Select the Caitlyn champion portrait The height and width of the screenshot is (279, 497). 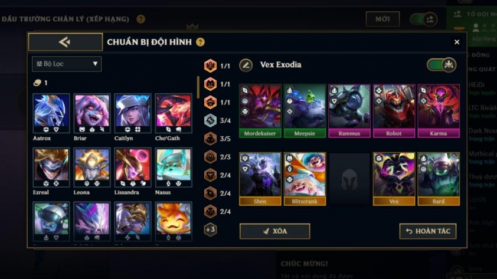tap(132, 113)
